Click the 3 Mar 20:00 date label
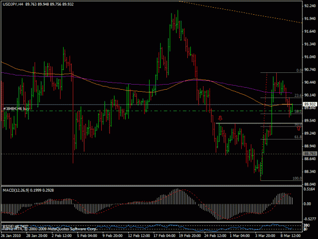The height and width of the screenshot is (239, 318). tap(265, 235)
